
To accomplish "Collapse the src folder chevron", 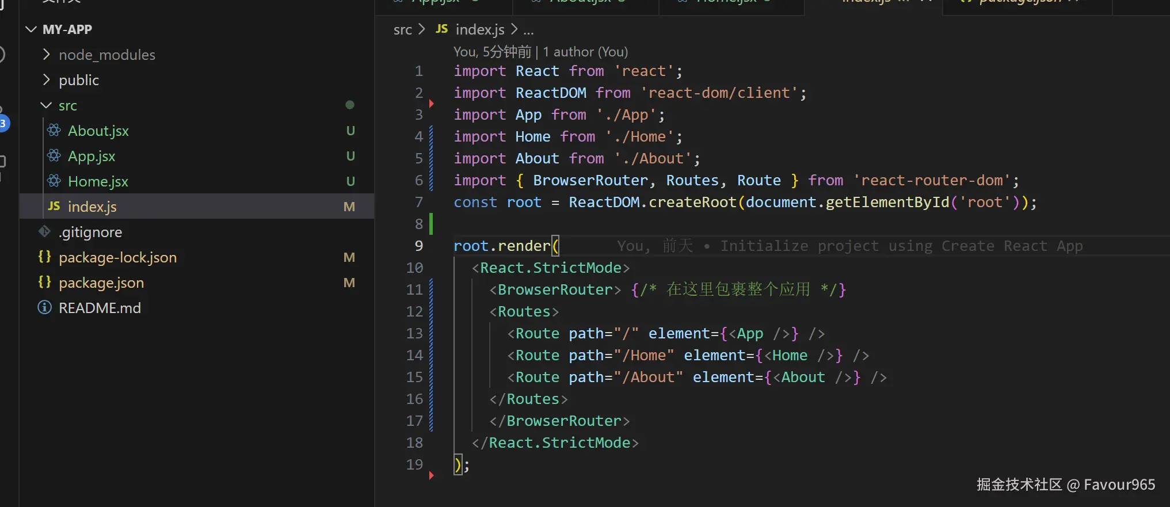I will [x=46, y=105].
